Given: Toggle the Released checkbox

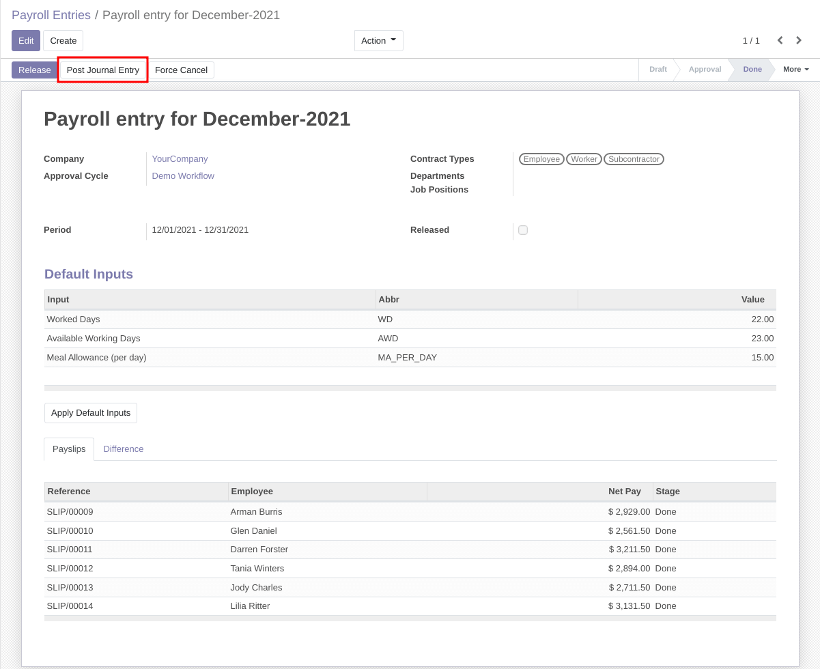Looking at the screenshot, I should coord(523,230).
